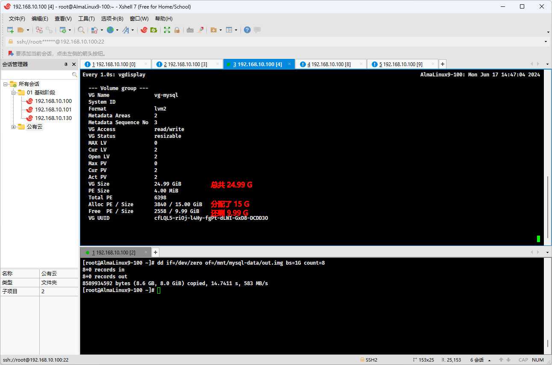Click the green Fullscreen arrows icon
This screenshot has width=552, height=365.
point(167,30)
